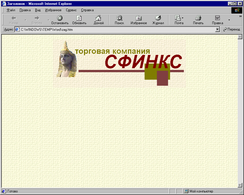Maximize the Internet Explorer window
Screen dimensions: 244x195
(235, 3)
